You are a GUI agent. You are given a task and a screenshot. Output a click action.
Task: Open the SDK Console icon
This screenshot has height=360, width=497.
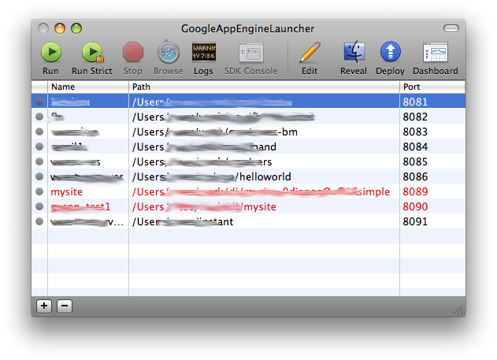tap(250, 53)
